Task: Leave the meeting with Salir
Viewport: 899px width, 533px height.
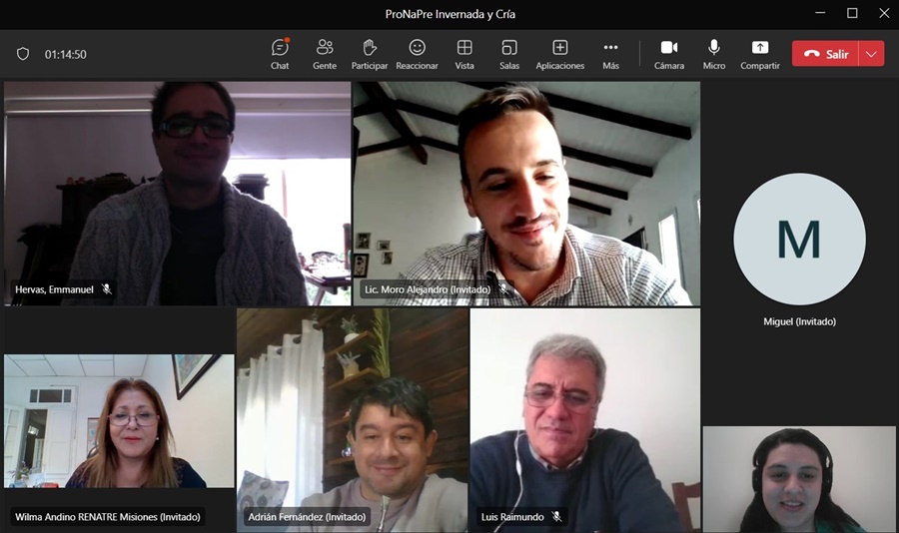Action: coord(826,54)
